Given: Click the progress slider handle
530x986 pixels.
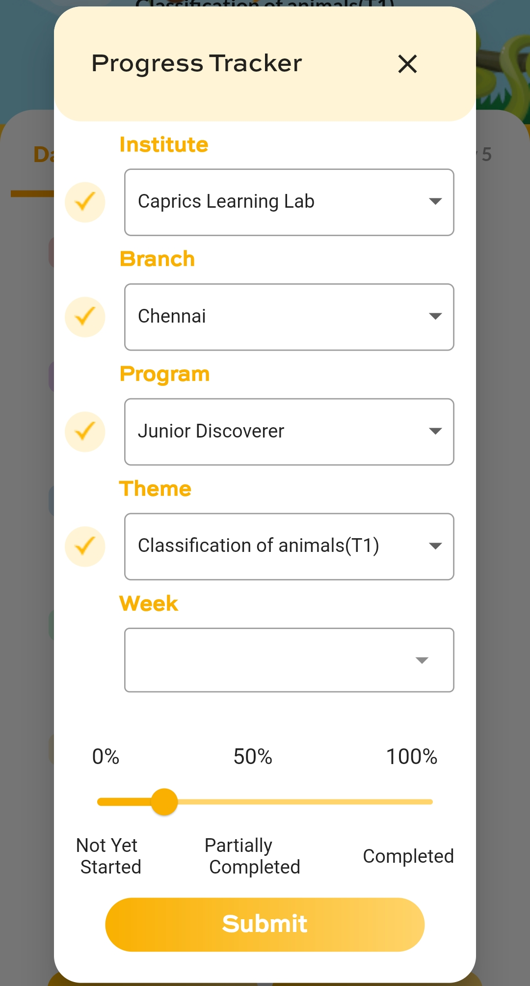Looking at the screenshot, I should (164, 802).
